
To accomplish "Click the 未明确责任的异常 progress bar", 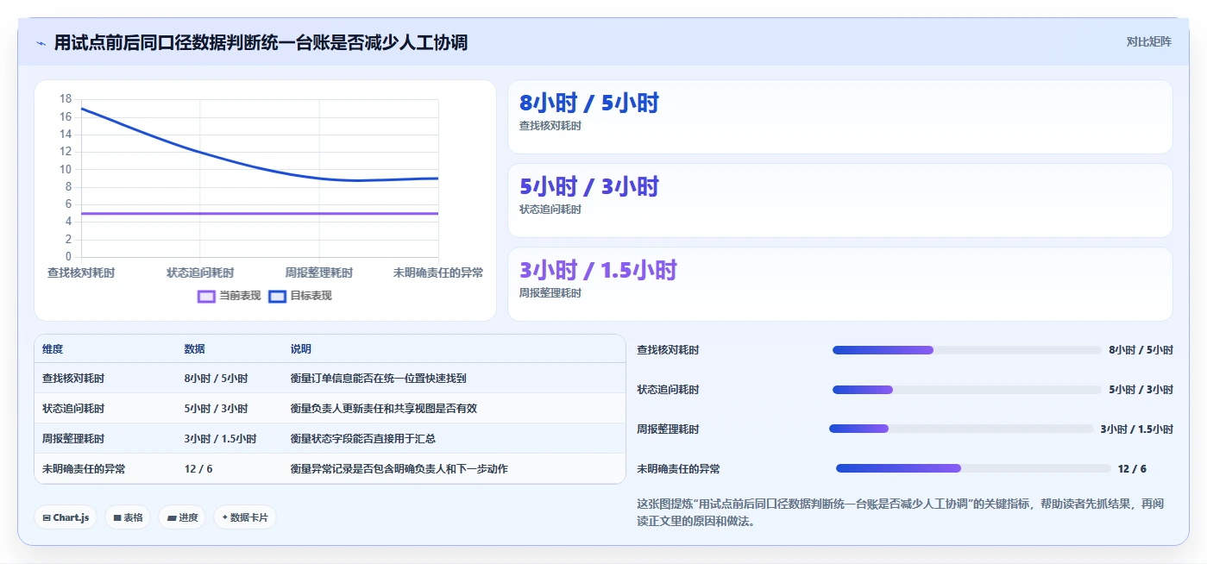I will pyautogui.click(x=973, y=468).
